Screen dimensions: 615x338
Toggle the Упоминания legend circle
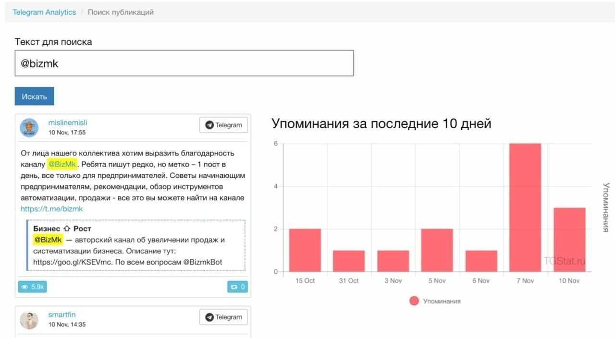414,301
